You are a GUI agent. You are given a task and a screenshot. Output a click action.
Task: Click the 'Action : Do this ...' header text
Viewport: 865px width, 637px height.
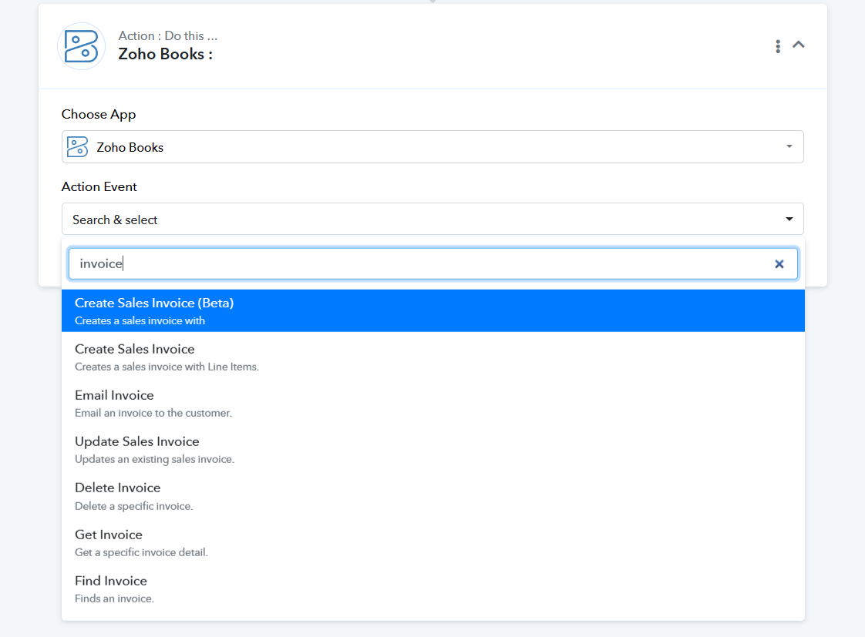168,36
